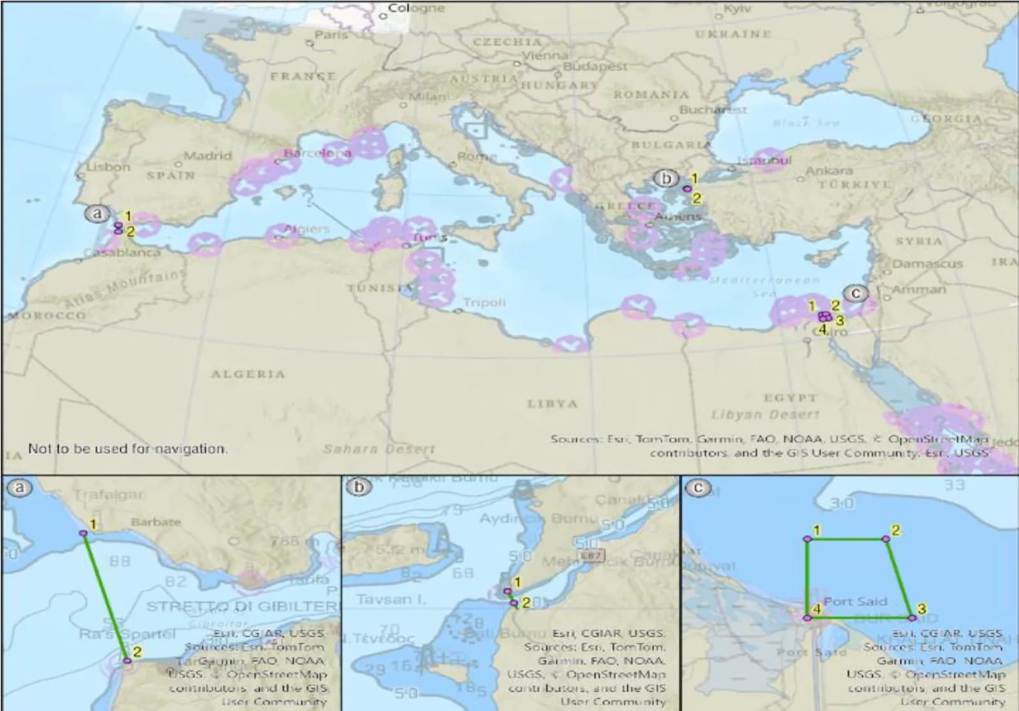Image resolution: width=1019 pixels, height=711 pixels.
Task: Select corner point 4 of the inset c polygon
Action: 807,618
